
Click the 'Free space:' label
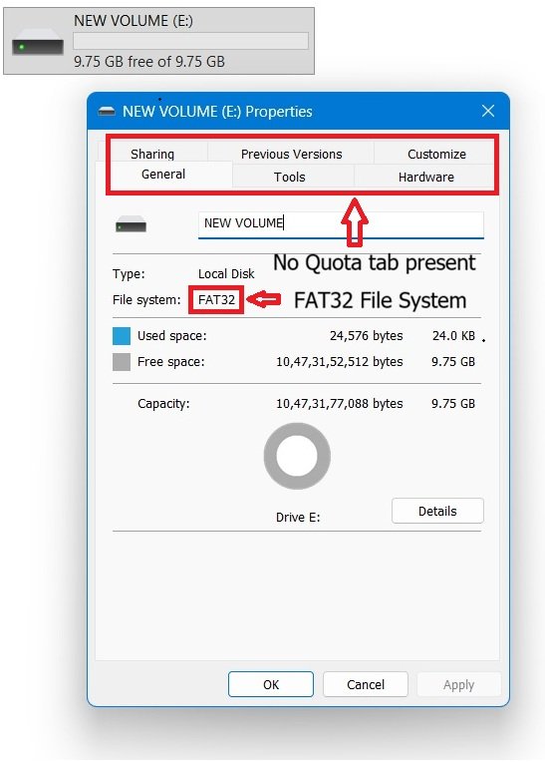(170, 362)
